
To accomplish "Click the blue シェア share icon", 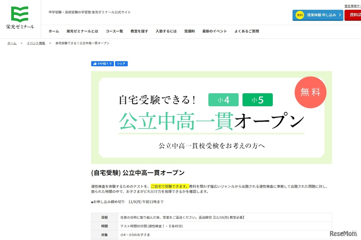I will [x=121, y=64].
